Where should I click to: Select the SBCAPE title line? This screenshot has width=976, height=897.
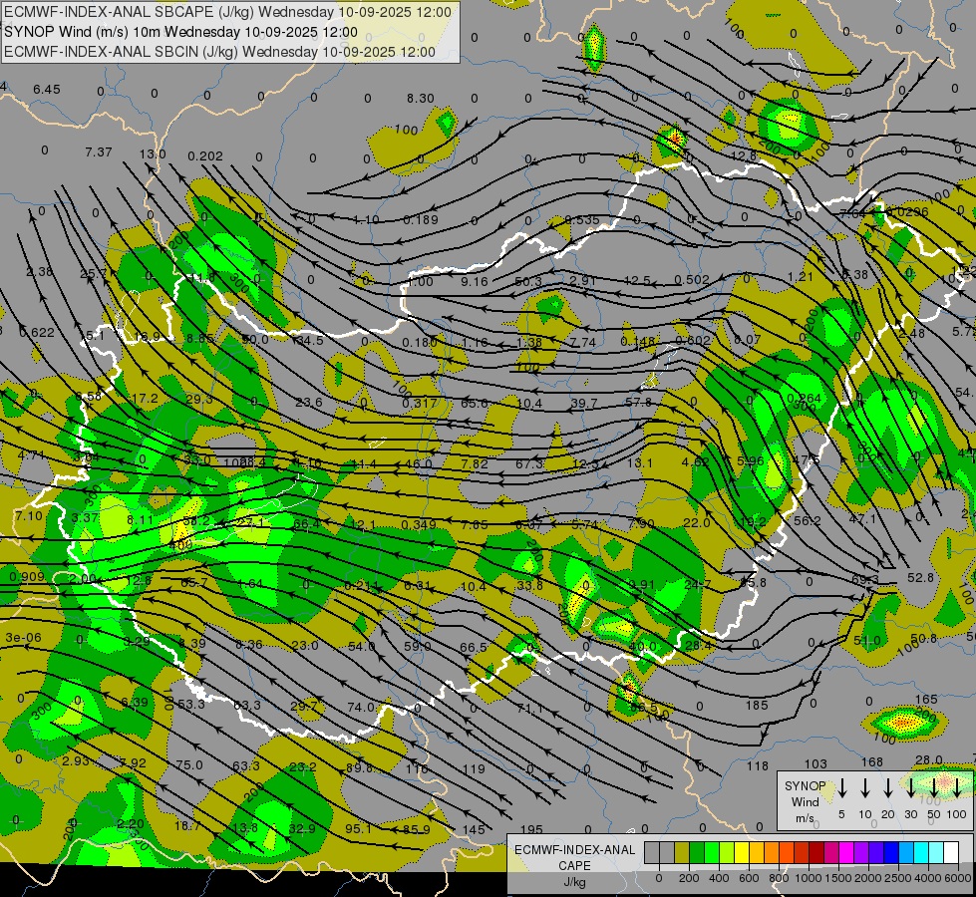pyautogui.click(x=228, y=12)
